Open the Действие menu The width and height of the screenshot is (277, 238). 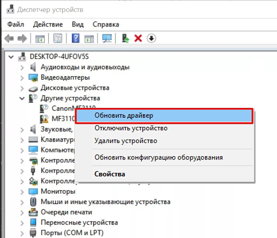pos(48,24)
